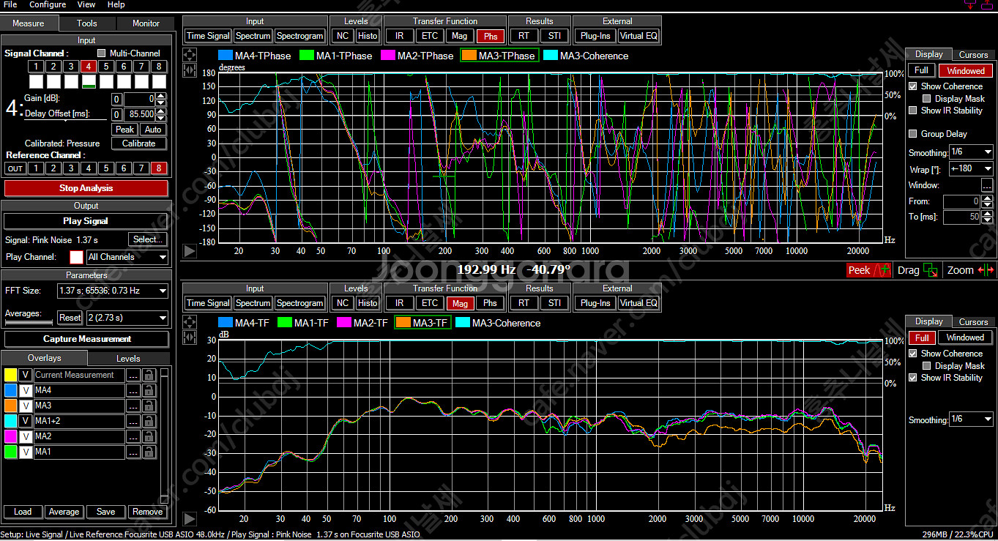
Task: Open the '...' options for the MA4 overlay
Action: tap(133, 390)
